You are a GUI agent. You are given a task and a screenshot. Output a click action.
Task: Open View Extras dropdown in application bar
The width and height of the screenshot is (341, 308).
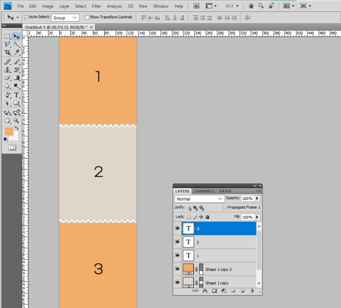point(211,6)
